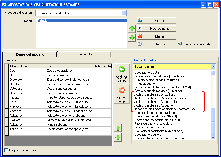Click the Titolo colonna column header
The image size is (221, 157).
tap(27, 66)
